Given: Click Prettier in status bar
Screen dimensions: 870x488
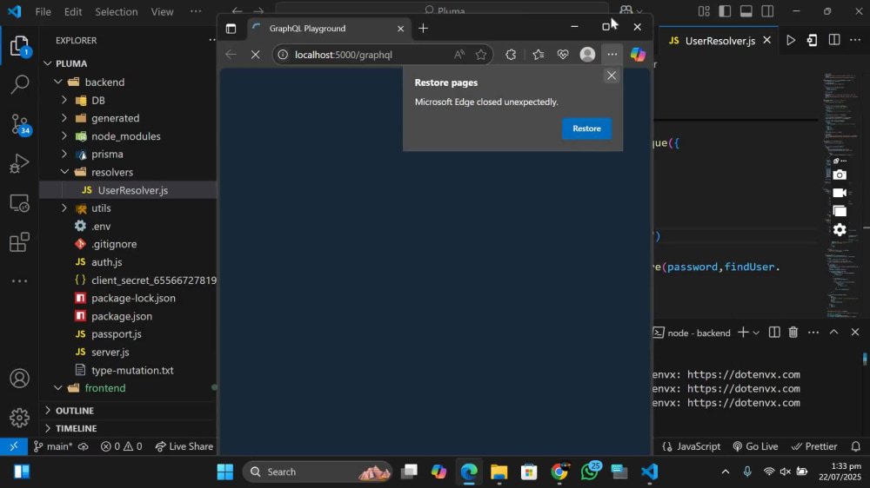Looking at the screenshot, I should pos(814,446).
